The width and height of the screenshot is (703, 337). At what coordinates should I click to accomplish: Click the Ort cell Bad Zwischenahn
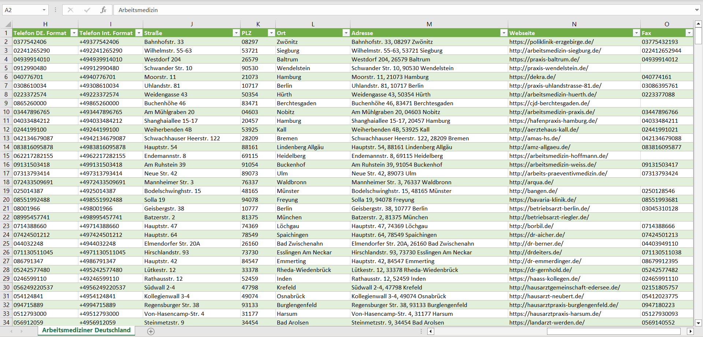(x=313, y=243)
